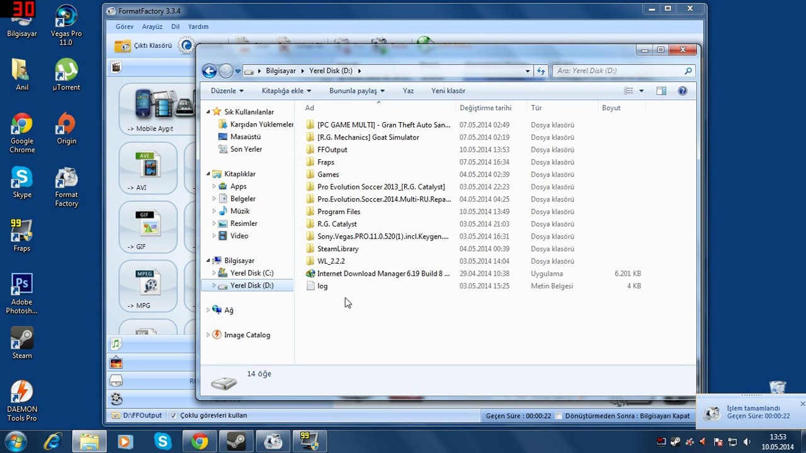Open Format Factory desktop shortcut
The height and width of the screenshot is (453, 806).
[x=66, y=187]
